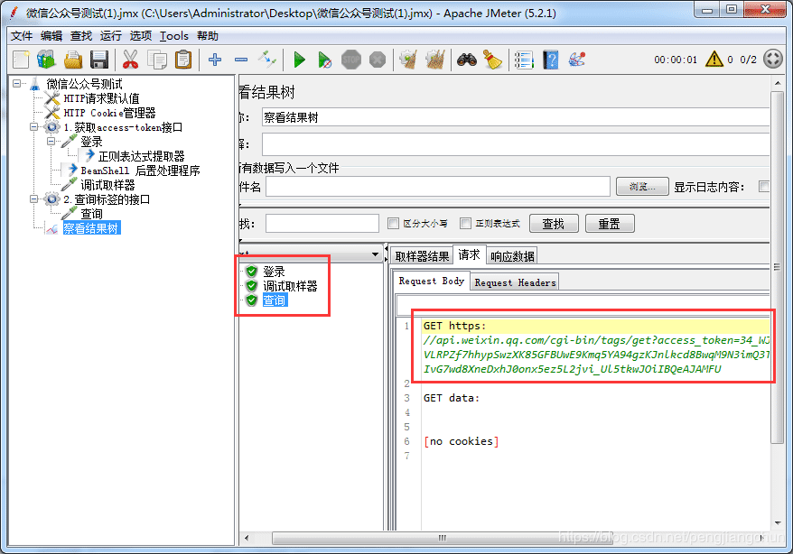Click the search text input field

pyautogui.click(x=322, y=223)
